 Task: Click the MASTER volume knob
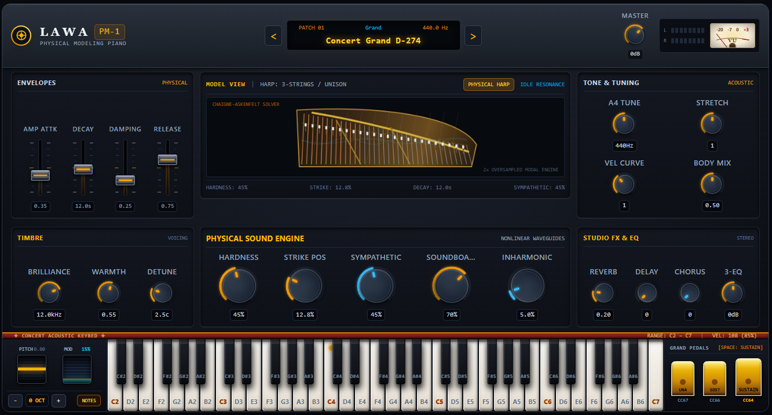(x=635, y=35)
